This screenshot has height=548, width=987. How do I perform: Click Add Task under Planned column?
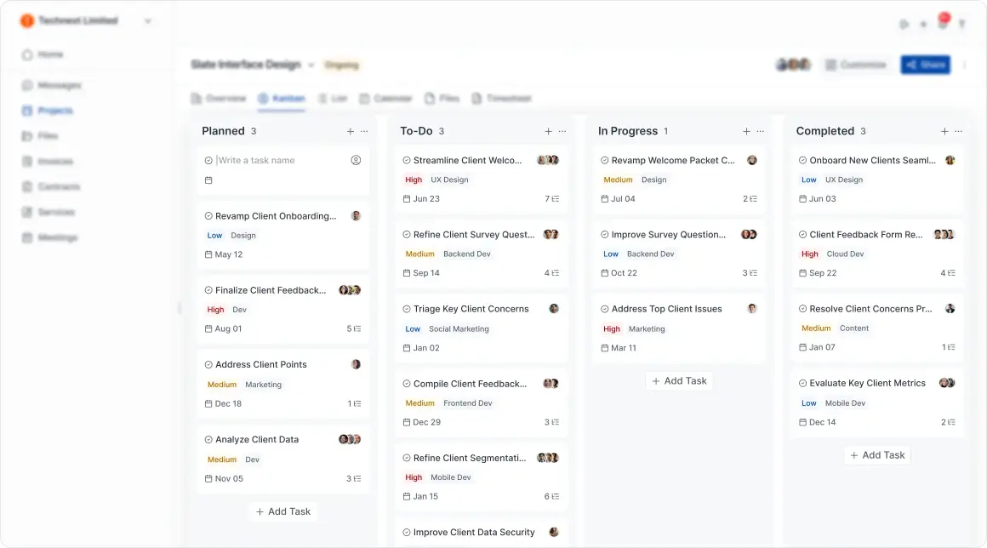283,512
